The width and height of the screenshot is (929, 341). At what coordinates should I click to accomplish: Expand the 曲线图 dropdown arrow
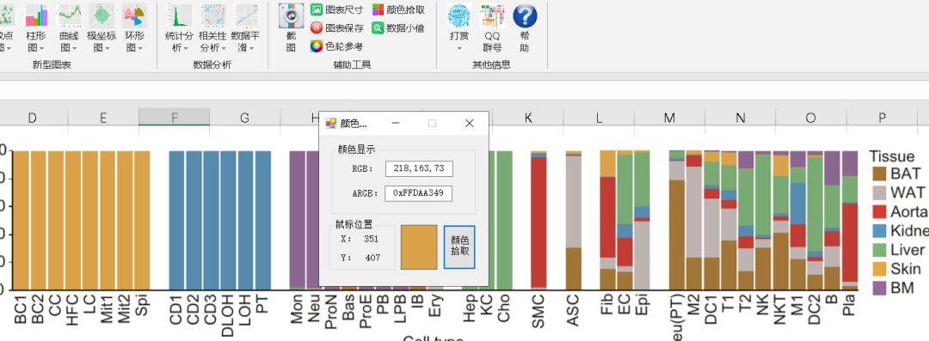[x=75, y=48]
